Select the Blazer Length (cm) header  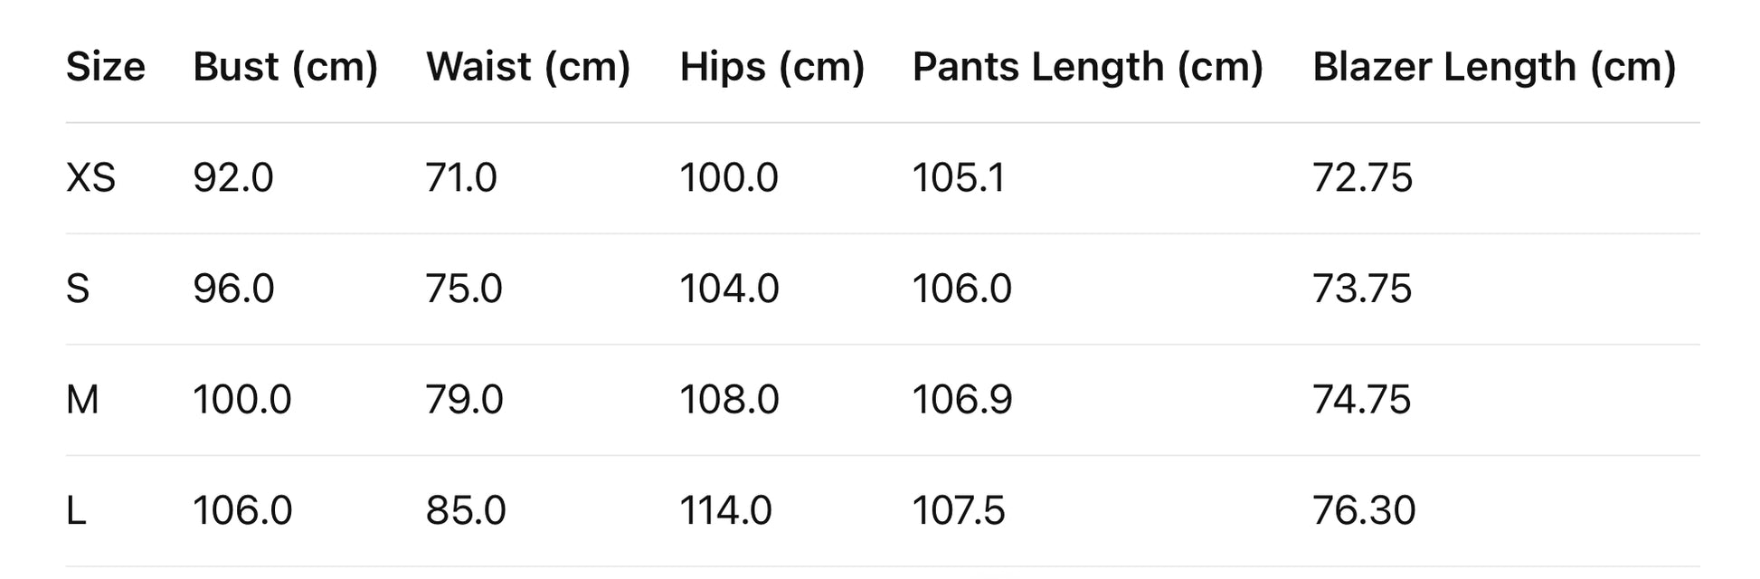pos(1494,67)
